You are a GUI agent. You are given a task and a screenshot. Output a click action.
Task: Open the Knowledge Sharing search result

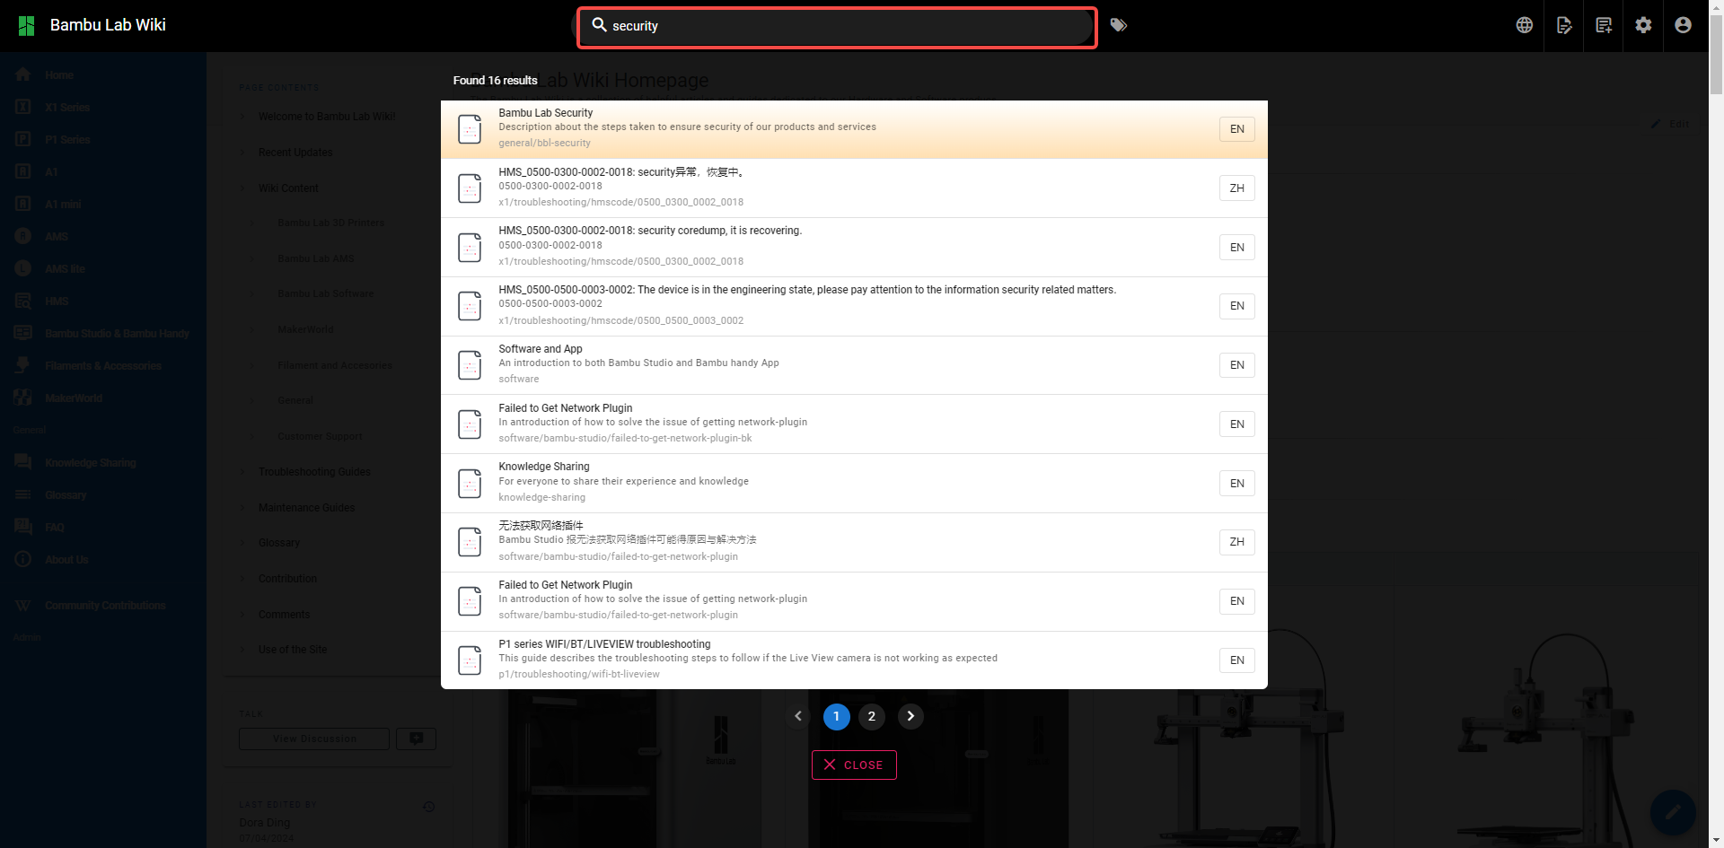[x=854, y=484]
